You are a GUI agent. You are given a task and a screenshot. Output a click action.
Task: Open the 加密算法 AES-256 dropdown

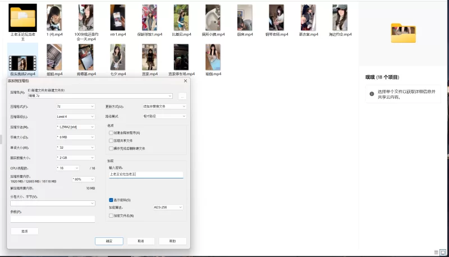168,207
